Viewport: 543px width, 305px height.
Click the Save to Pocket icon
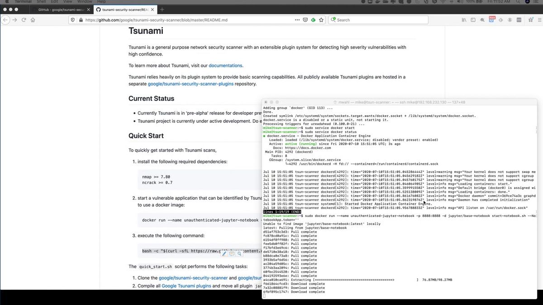coord(305,20)
